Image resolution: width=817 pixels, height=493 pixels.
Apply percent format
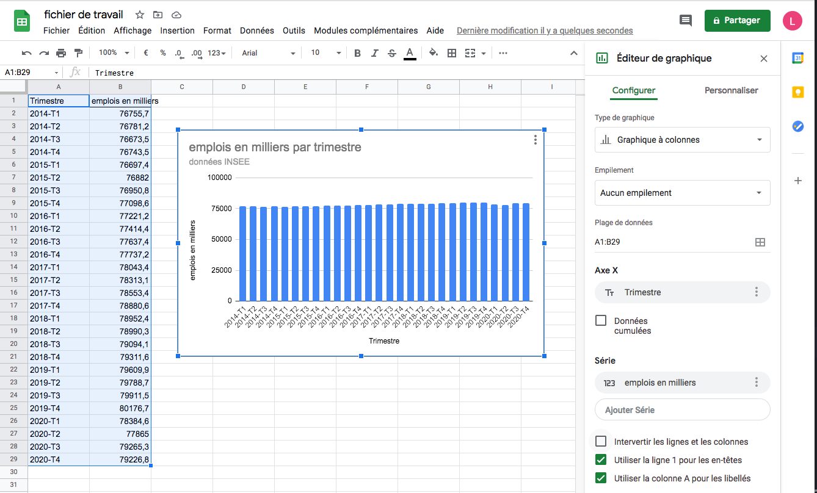163,53
